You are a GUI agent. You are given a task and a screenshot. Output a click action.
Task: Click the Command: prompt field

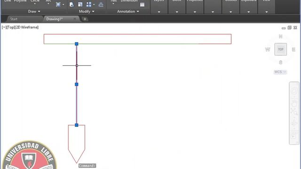click(x=87, y=166)
